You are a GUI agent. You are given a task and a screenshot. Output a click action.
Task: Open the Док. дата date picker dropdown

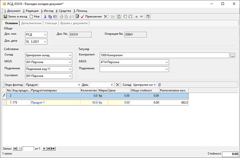(45, 41)
